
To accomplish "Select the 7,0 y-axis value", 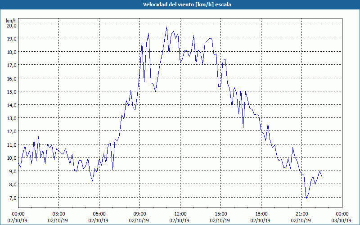I will [13, 198].
